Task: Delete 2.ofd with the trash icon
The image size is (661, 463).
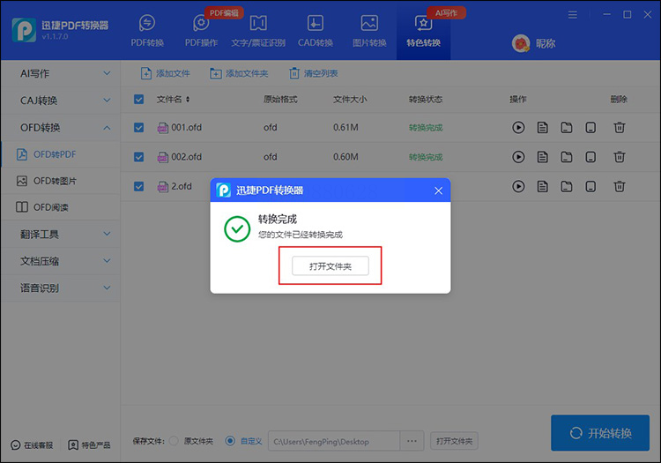Action: pyautogui.click(x=620, y=186)
